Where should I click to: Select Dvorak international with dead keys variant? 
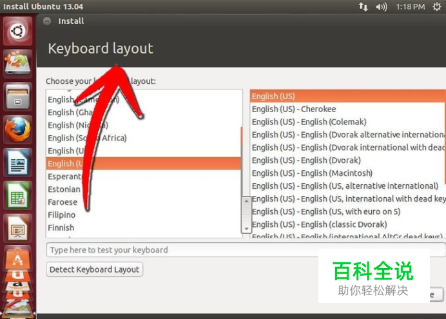click(348, 148)
